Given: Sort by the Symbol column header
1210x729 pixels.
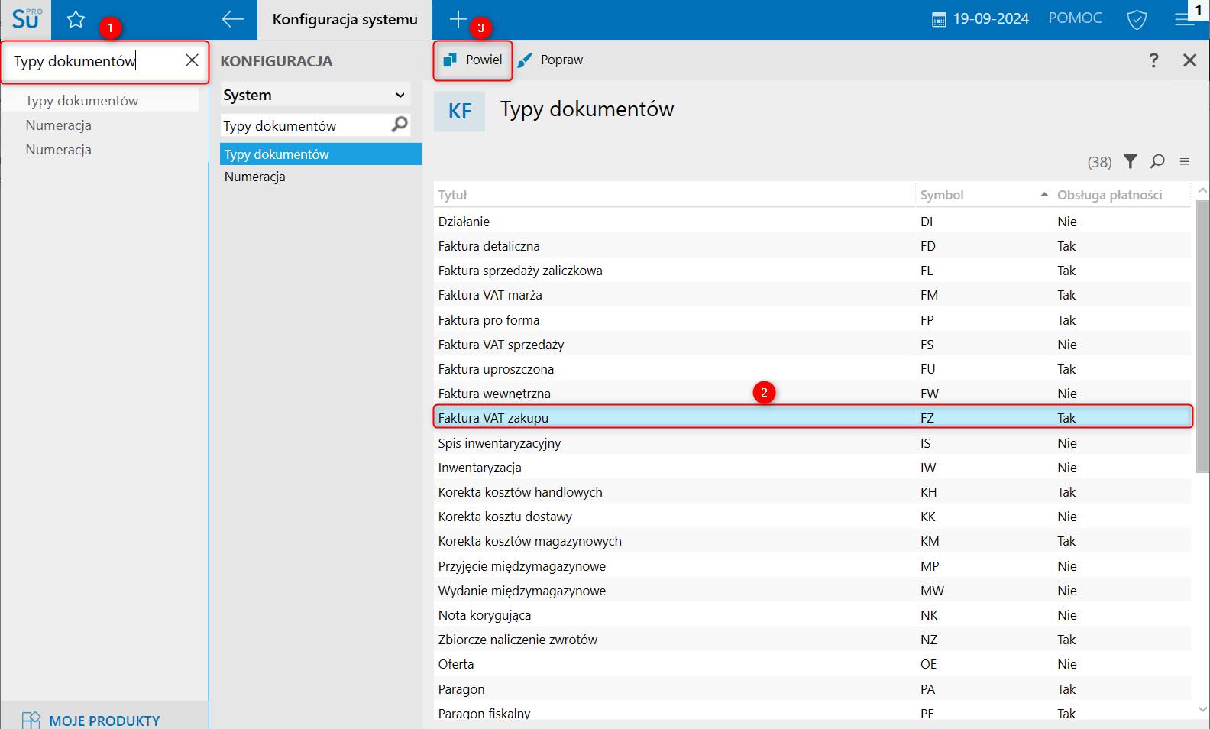Looking at the screenshot, I should tap(983, 195).
